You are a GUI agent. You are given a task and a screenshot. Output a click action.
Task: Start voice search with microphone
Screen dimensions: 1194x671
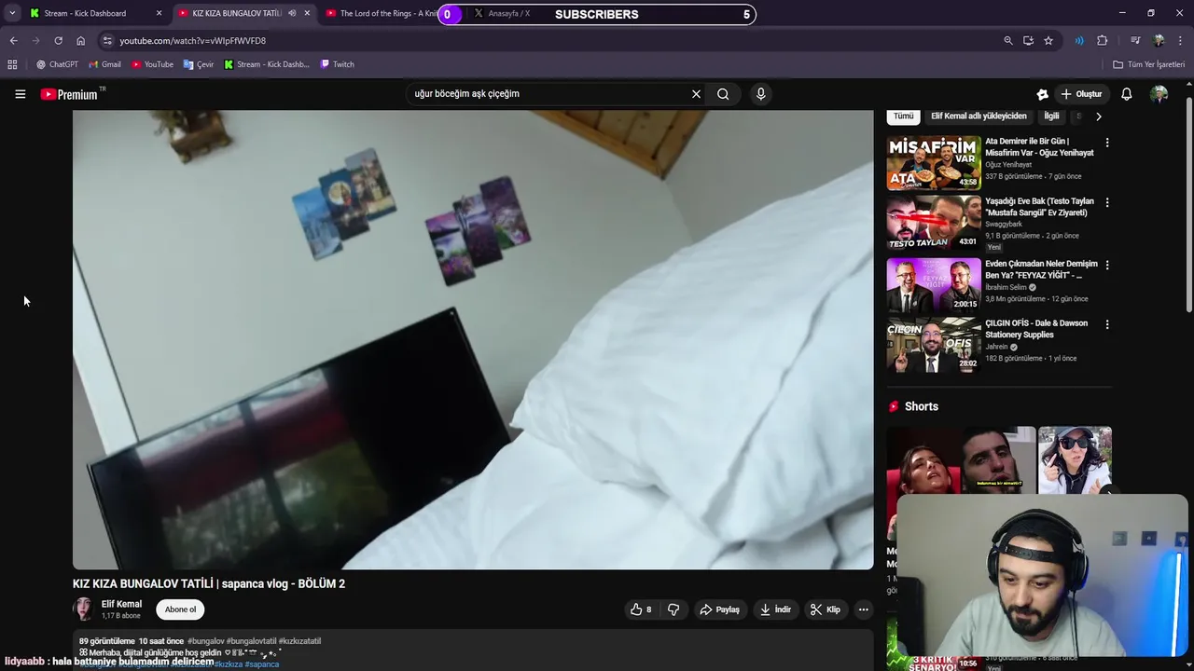click(760, 94)
